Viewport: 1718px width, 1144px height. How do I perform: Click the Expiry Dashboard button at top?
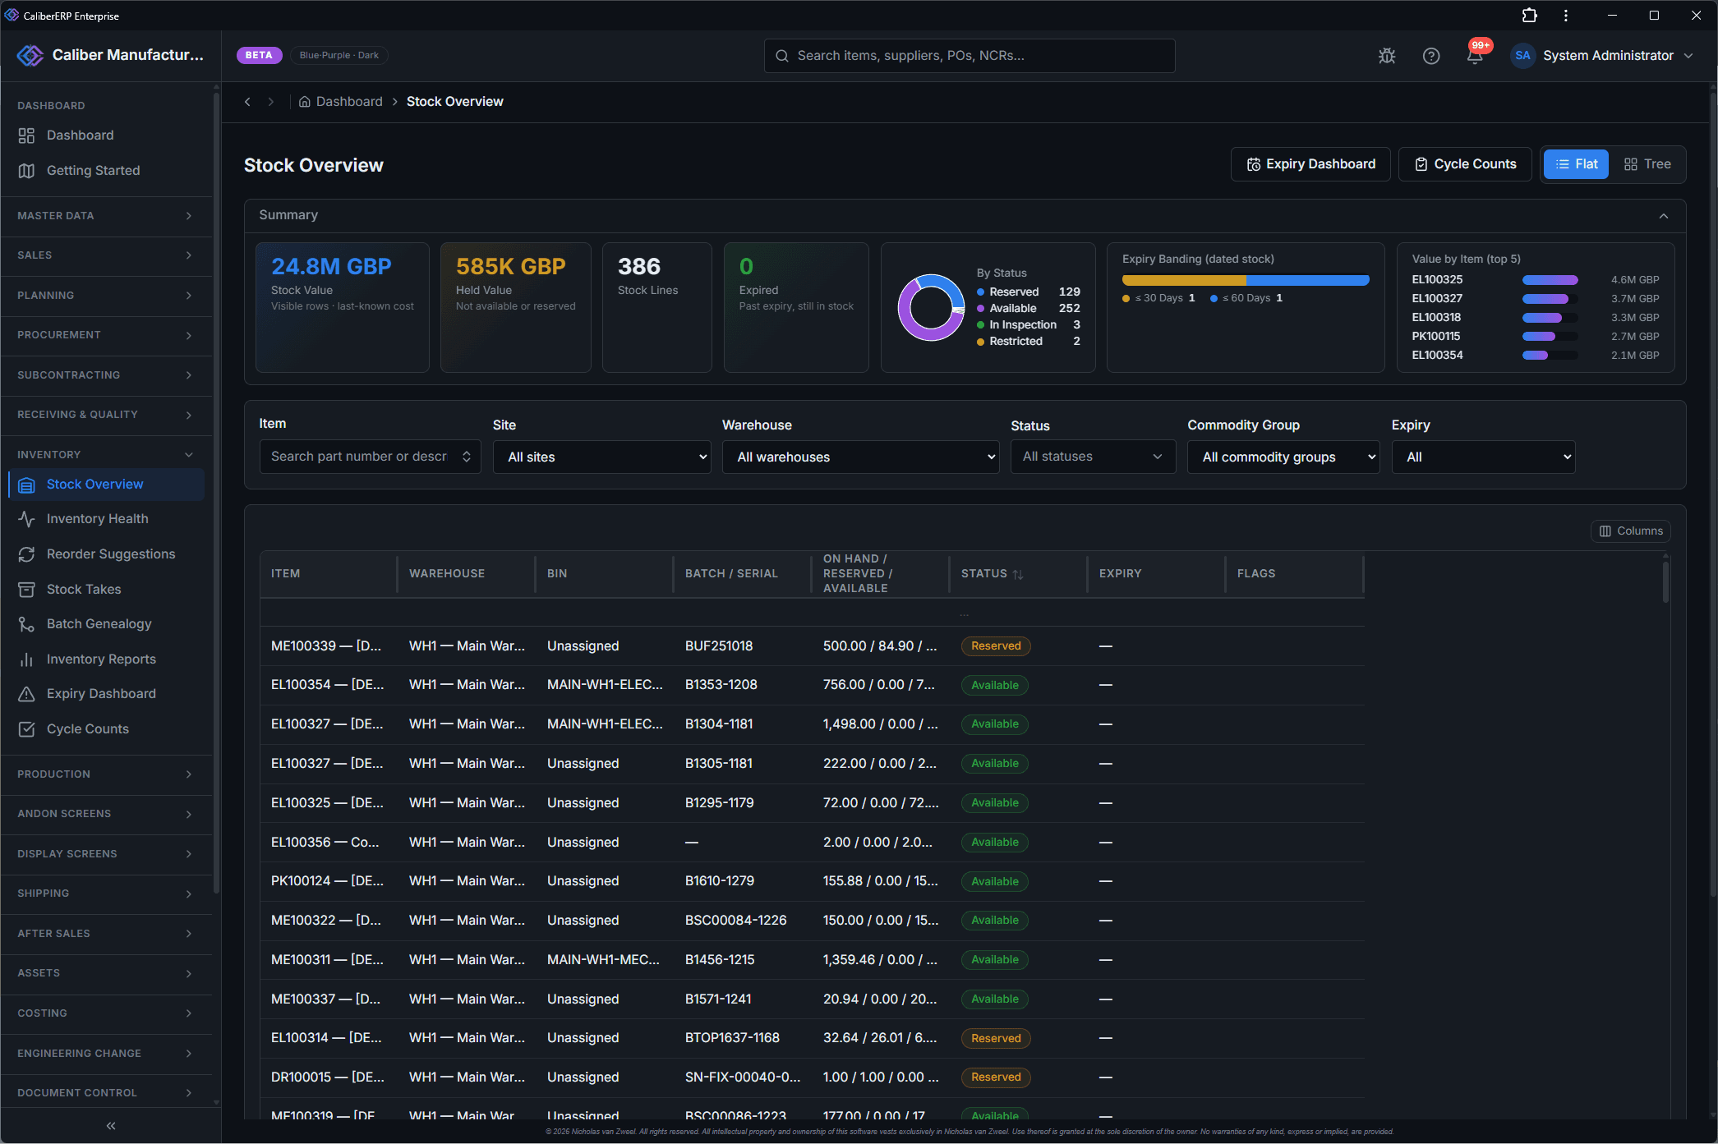pos(1310,164)
